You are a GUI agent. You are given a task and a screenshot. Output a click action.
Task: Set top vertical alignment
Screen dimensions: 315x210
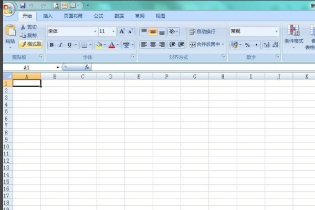tap(144, 31)
